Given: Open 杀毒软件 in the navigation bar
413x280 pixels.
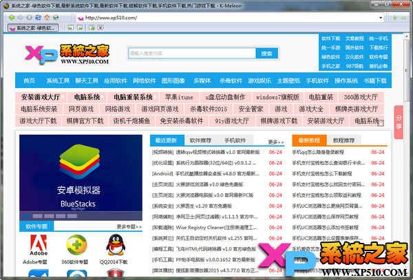Looking at the screenshot, I should coord(231,80).
